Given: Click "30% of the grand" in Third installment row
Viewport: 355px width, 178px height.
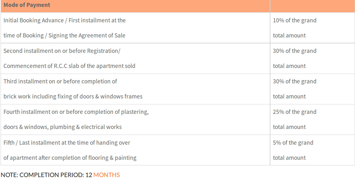Looking at the screenshot, I should 294,81.
